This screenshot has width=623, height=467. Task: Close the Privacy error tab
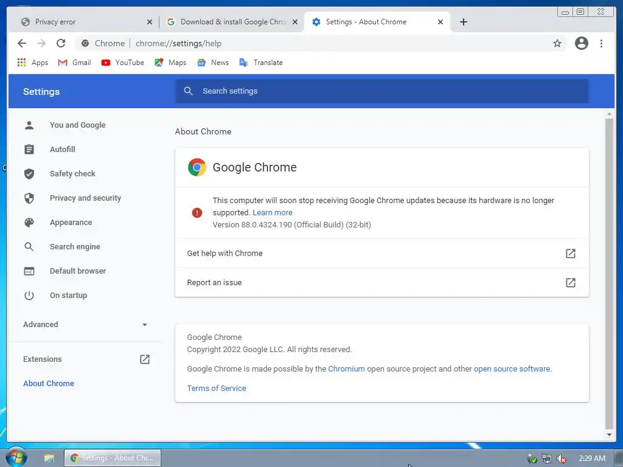pyautogui.click(x=150, y=22)
